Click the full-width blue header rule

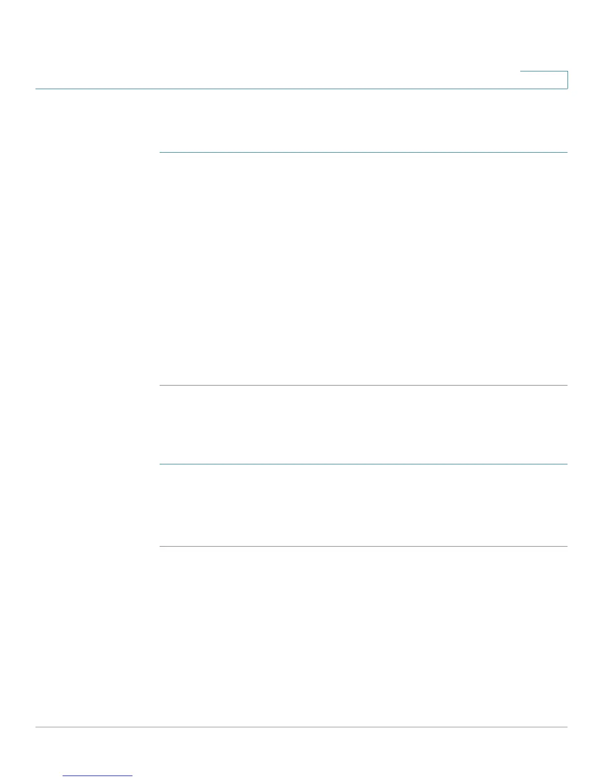pos(301,89)
